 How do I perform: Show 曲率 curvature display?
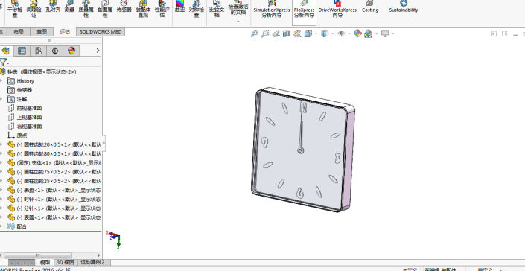pyautogui.click(x=179, y=7)
